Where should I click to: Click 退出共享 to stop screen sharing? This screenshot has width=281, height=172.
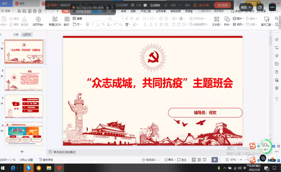(x=202, y=5)
